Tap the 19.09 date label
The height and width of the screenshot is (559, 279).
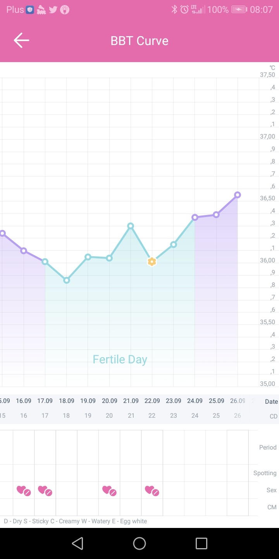click(x=88, y=401)
